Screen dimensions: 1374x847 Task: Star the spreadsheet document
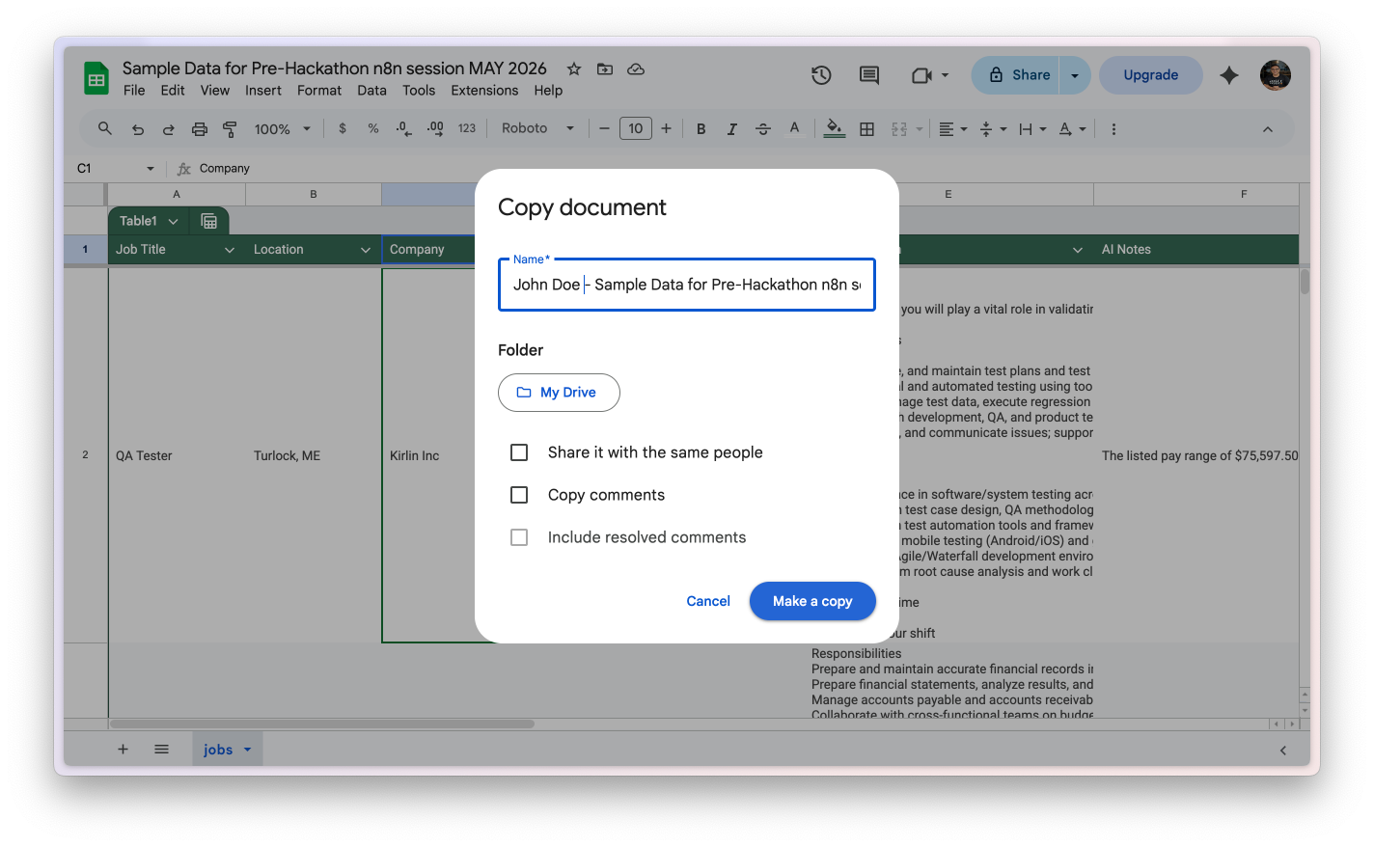coord(574,68)
